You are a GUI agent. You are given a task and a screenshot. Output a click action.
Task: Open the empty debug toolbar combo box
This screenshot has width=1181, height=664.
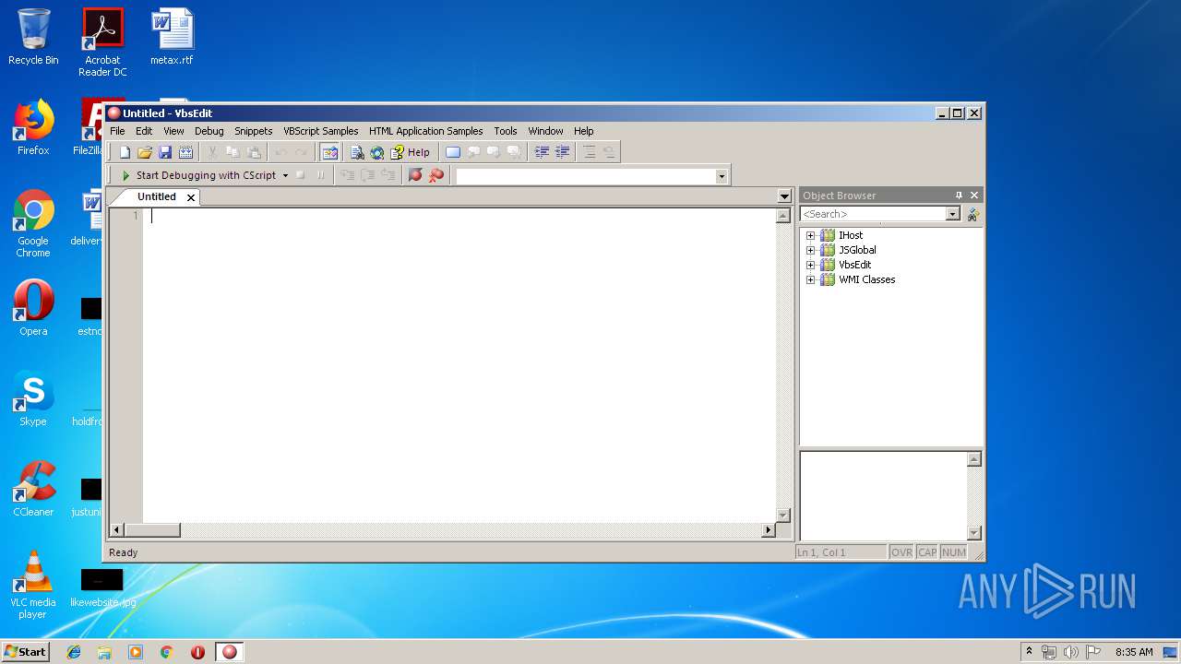point(592,176)
